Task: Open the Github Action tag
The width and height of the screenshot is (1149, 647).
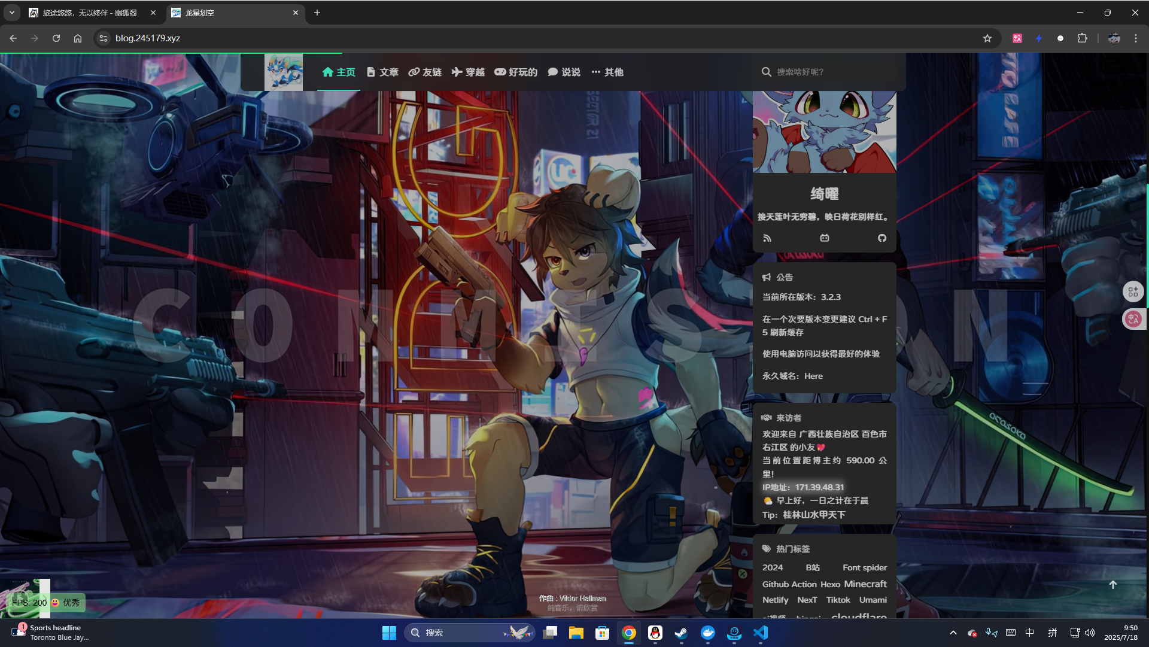Action: pyautogui.click(x=789, y=584)
